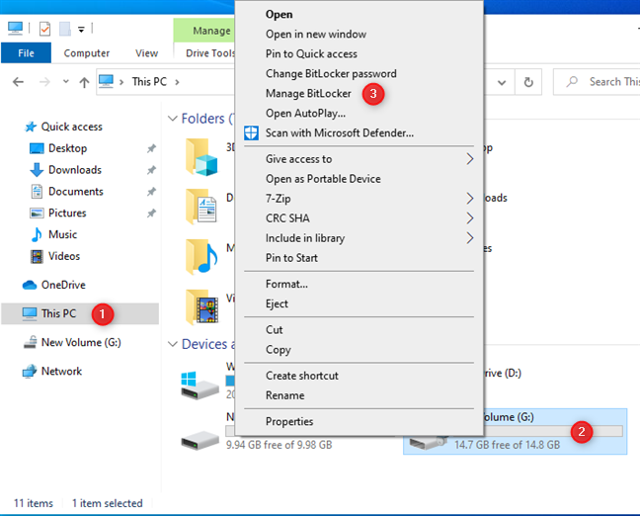Click the pin icon next to Documents
The width and height of the screenshot is (640, 516).
151,192
